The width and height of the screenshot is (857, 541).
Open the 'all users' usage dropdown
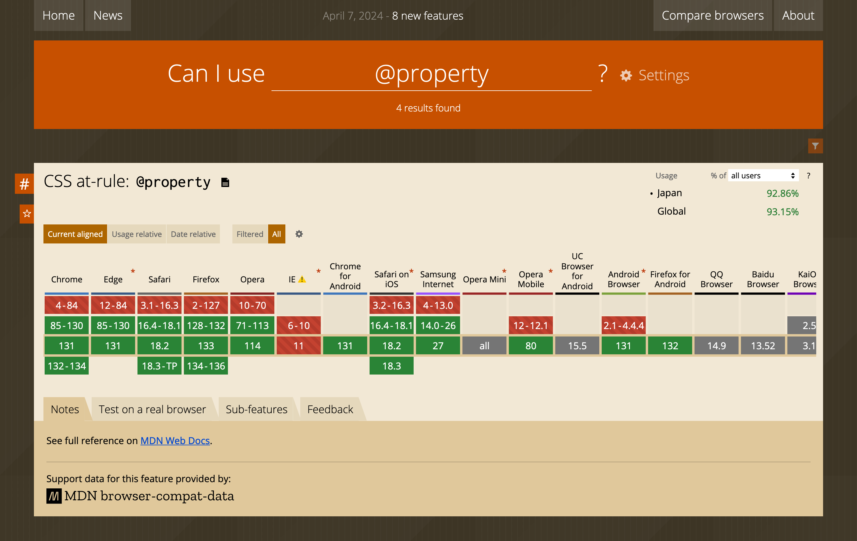click(763, 175)
